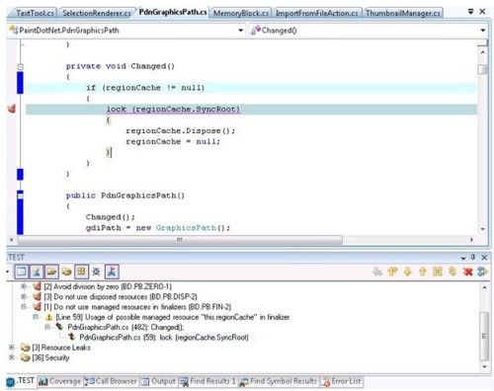Click the grid layout icon in .TEST toolbar
Image resolution: width=494 pixels, height=391 pixels.
click(81, 272)
